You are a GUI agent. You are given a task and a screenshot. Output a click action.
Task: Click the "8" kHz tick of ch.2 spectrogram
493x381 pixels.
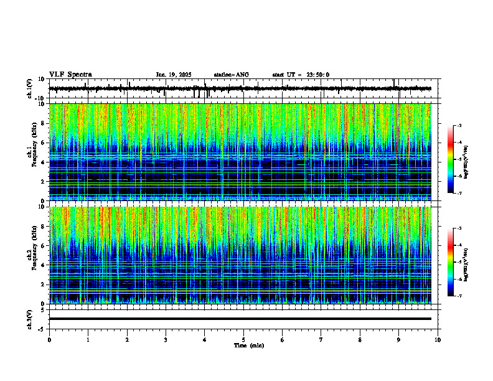(43, 227)
